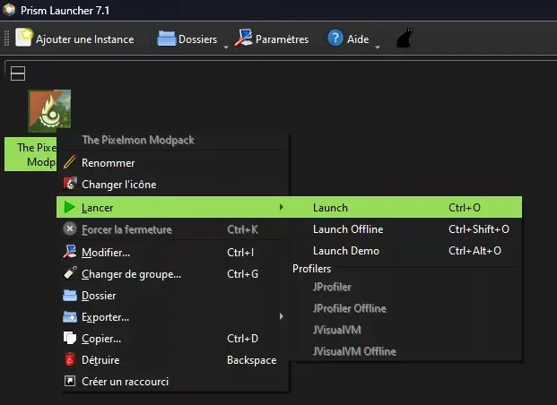The height and width of the screenshot is (405, 557).
Task: Click the blue folder icon beside Dossier
Action: tap(70, 296)
